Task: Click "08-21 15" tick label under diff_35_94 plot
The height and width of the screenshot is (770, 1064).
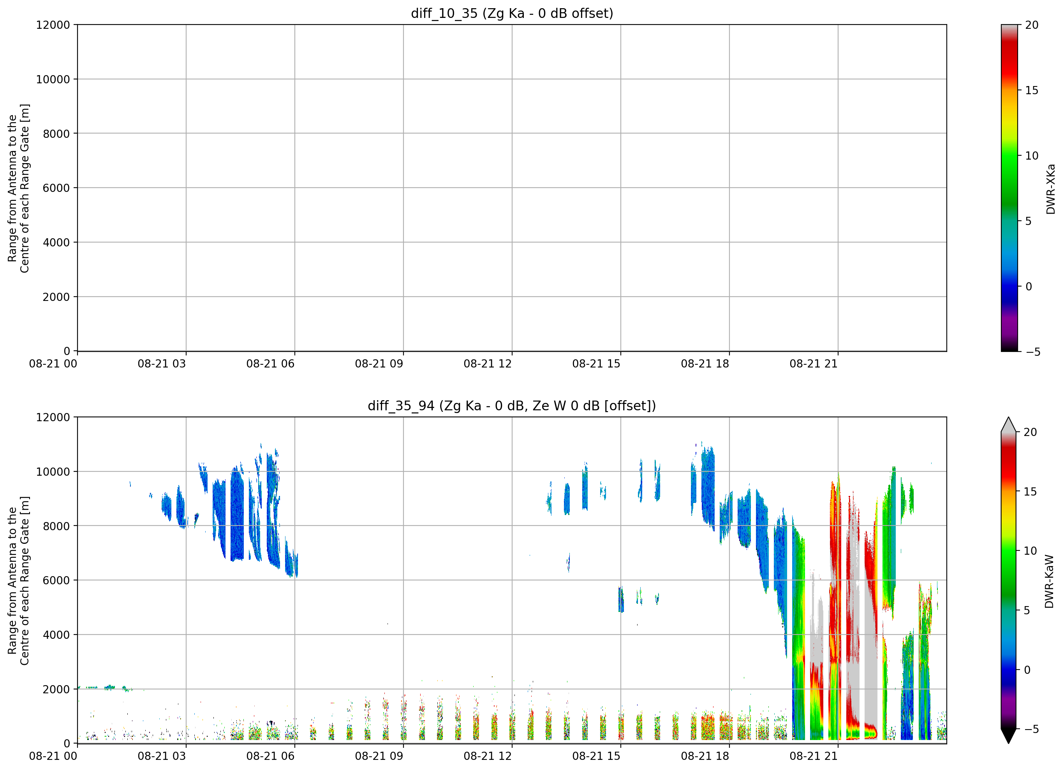Action: [596, 756]
